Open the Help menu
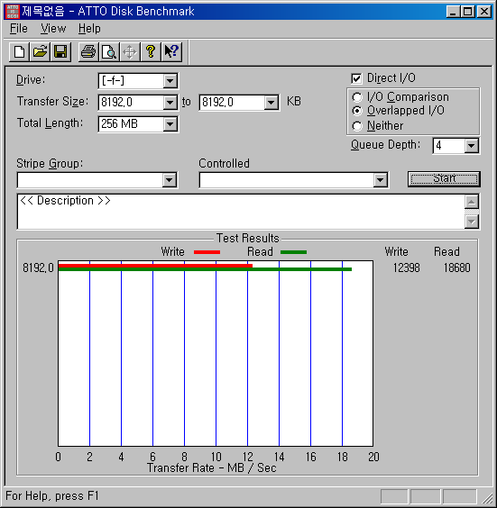This screenshot has height=508, width=497. click(x=89, y=29)
